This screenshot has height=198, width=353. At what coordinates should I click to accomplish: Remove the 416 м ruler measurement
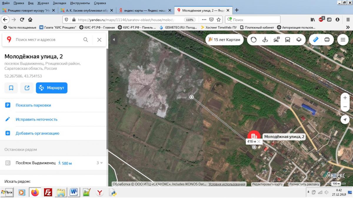pos(259,141)
